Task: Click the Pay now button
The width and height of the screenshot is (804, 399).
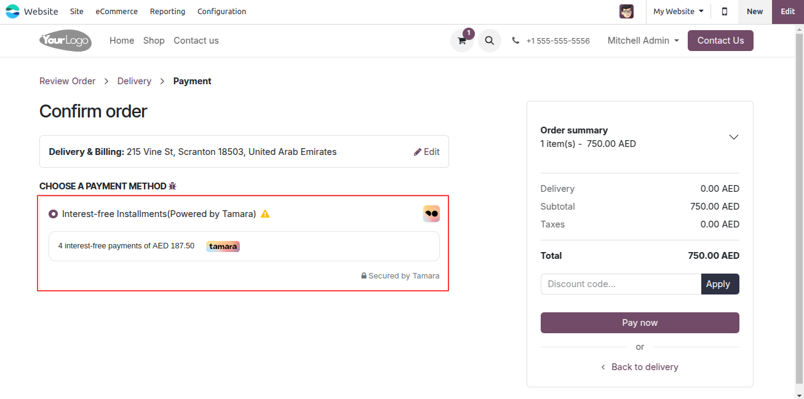Action: click(640, 323)
